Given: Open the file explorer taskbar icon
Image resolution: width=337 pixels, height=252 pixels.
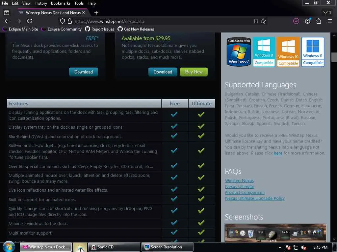Looking at the screenshot, I should coord(80,247).
